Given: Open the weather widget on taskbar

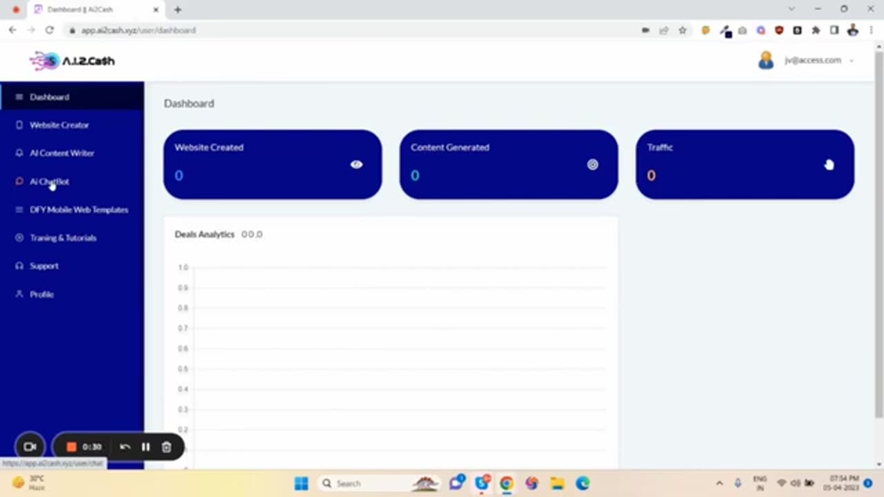Looking at the screenshot, I should pyautogui.click(x=28, y=483).
